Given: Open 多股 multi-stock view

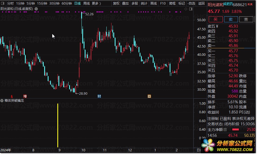Looking at the screenshot, I should pyautogui.click(x=135, y=3).
